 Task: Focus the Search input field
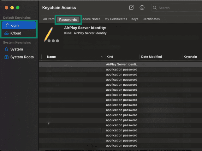[176, 8]
